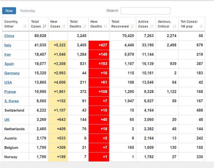Open the Spain country link
The image size is (214, 168).
9,64
